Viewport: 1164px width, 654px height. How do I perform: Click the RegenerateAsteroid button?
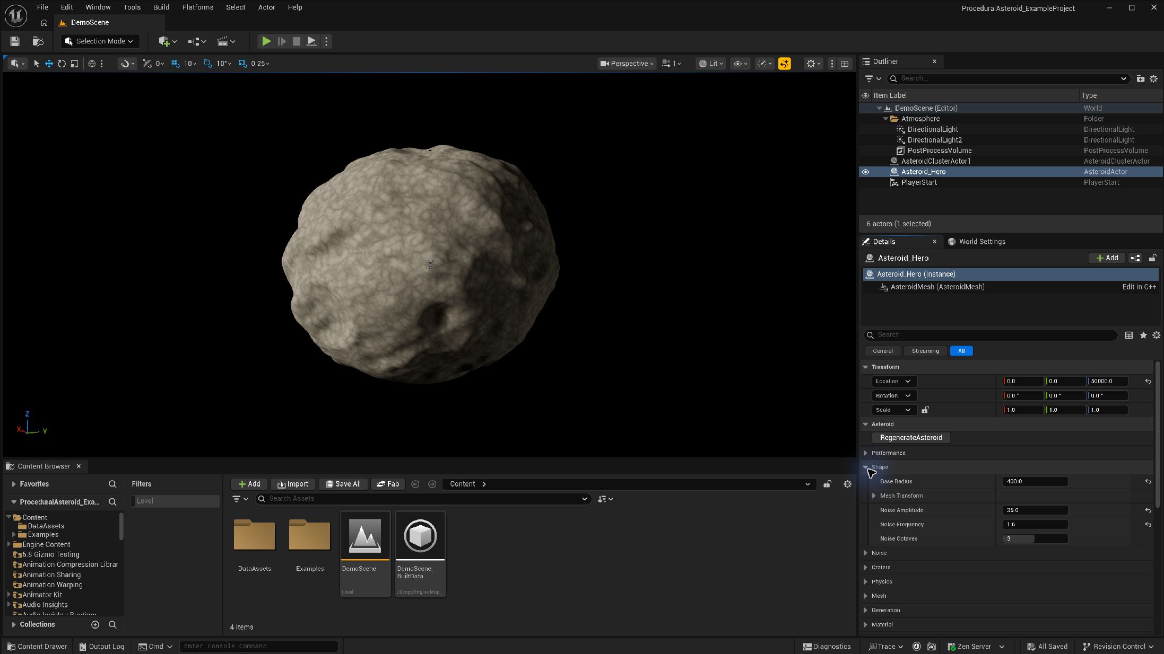[911, 437]
